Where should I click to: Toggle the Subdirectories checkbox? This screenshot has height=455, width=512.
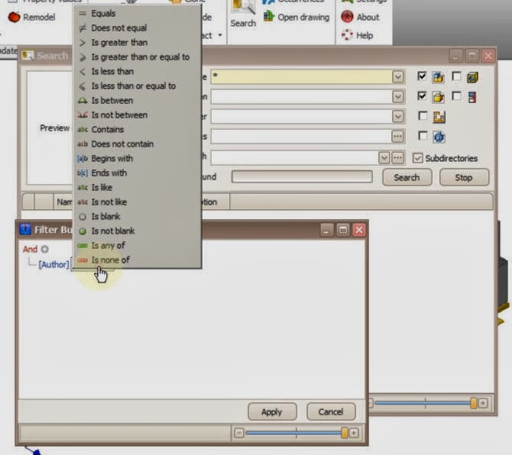coord(417,158)
